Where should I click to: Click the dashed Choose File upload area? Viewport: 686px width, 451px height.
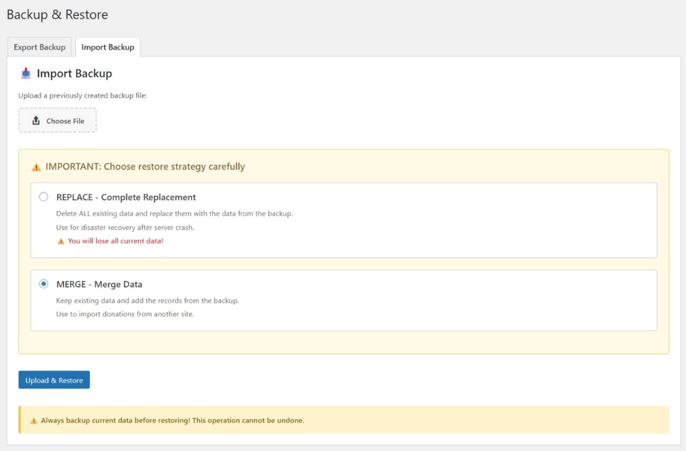click(x=58, y=120)
